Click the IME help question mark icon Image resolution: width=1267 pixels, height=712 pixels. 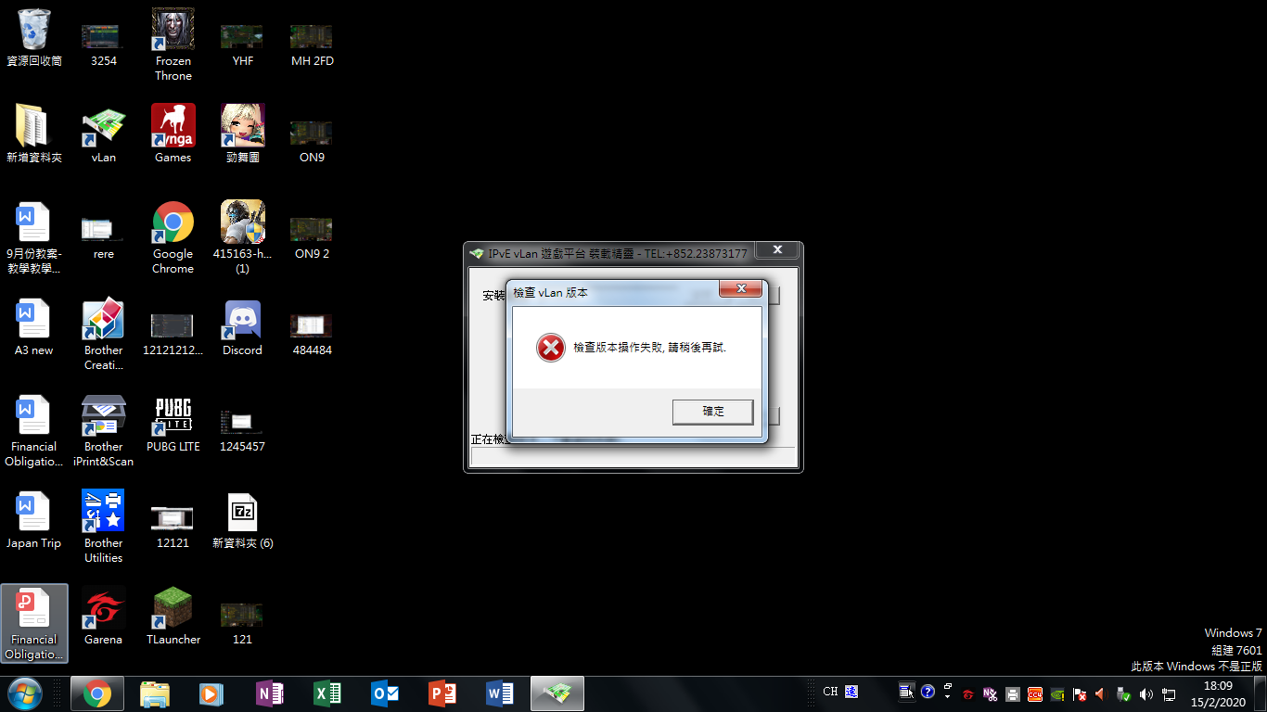click(x=928, y=692)
